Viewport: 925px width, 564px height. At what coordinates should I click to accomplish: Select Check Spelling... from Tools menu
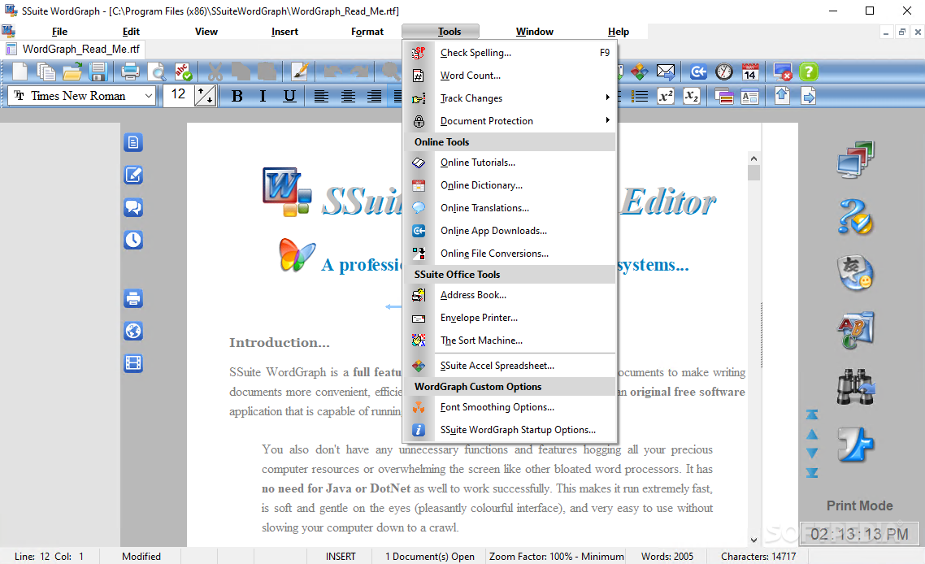click(x=510, y=53)
